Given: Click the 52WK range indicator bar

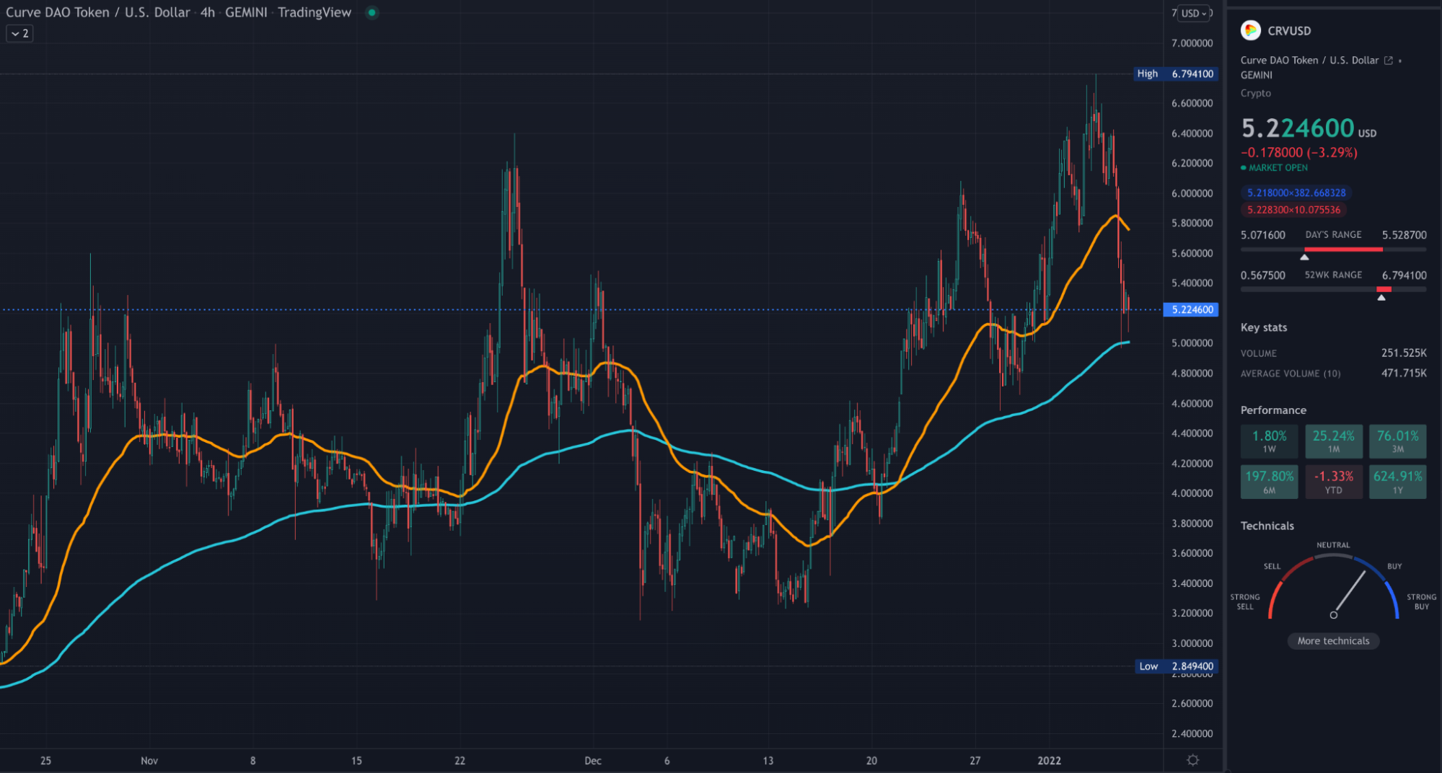Looking at the screenshot, I should coord(1333,289).
